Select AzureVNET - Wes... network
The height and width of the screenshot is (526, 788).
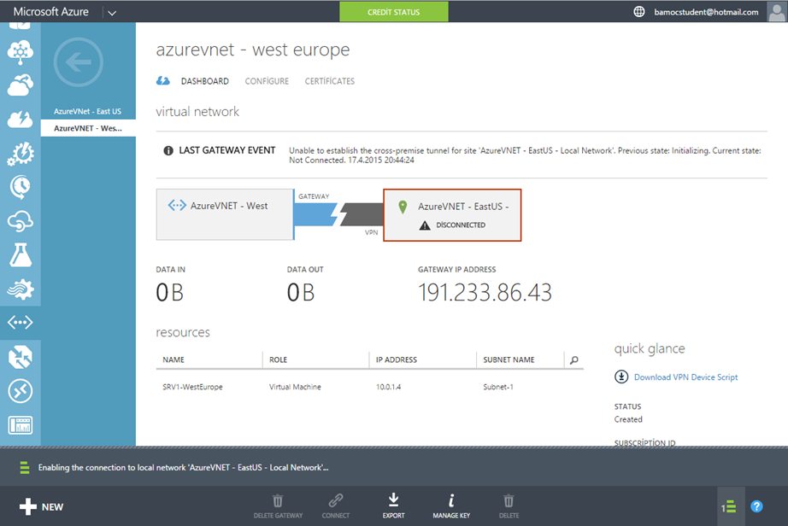pyautogui.click(x=88, y=128)
